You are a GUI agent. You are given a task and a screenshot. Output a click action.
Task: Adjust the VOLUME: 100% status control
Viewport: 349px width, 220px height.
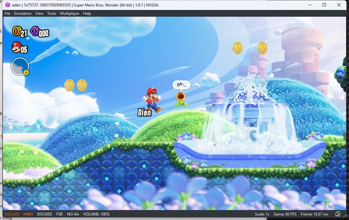96,214
